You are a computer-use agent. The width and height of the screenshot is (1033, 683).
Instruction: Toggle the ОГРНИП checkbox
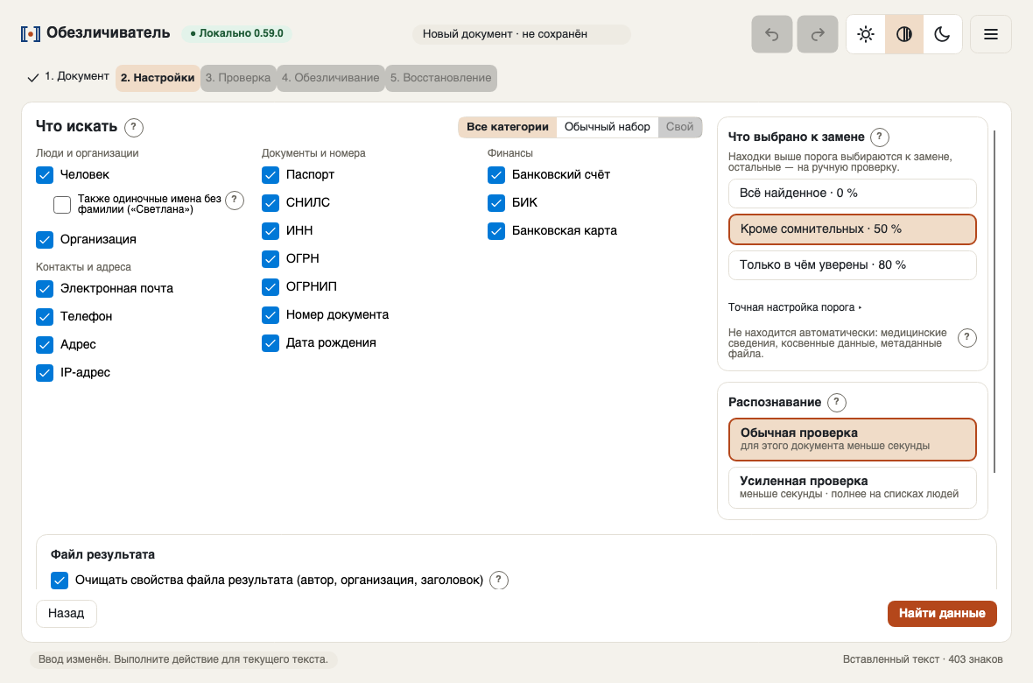coord(271,287)
